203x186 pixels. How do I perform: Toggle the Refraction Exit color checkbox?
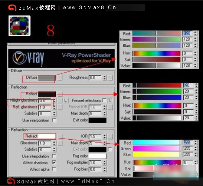110,149
